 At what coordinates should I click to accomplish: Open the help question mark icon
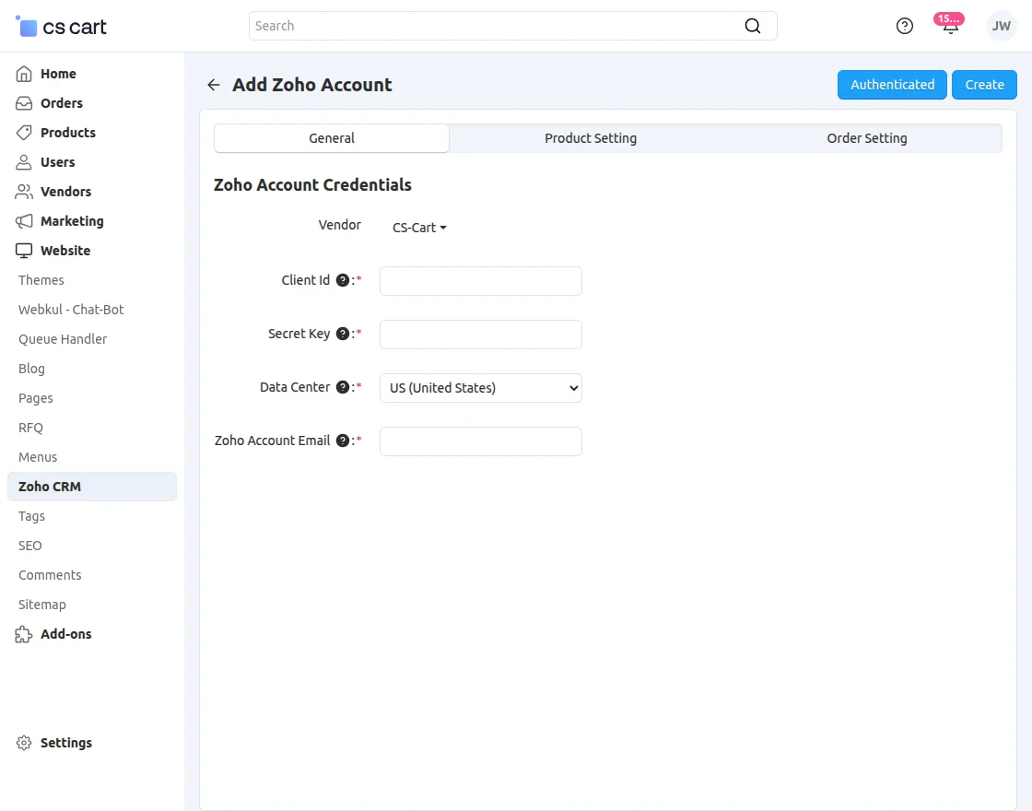904,26
